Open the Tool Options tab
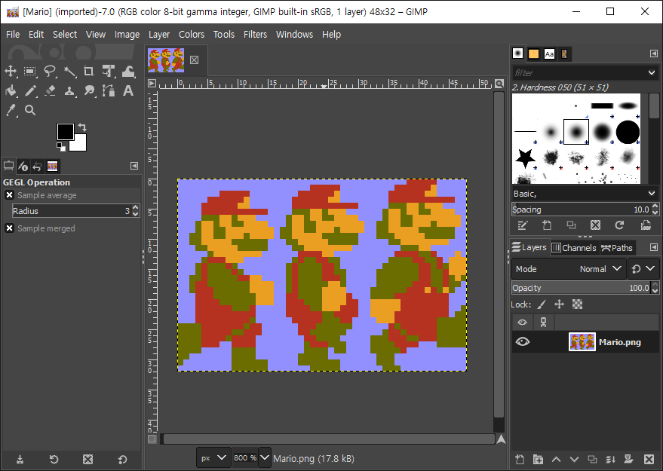 [x=8, y=166]
